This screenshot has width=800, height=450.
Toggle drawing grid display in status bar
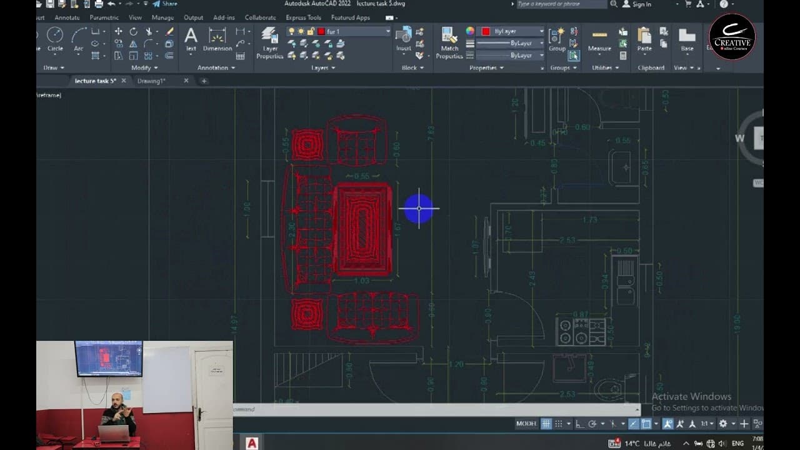546,424
